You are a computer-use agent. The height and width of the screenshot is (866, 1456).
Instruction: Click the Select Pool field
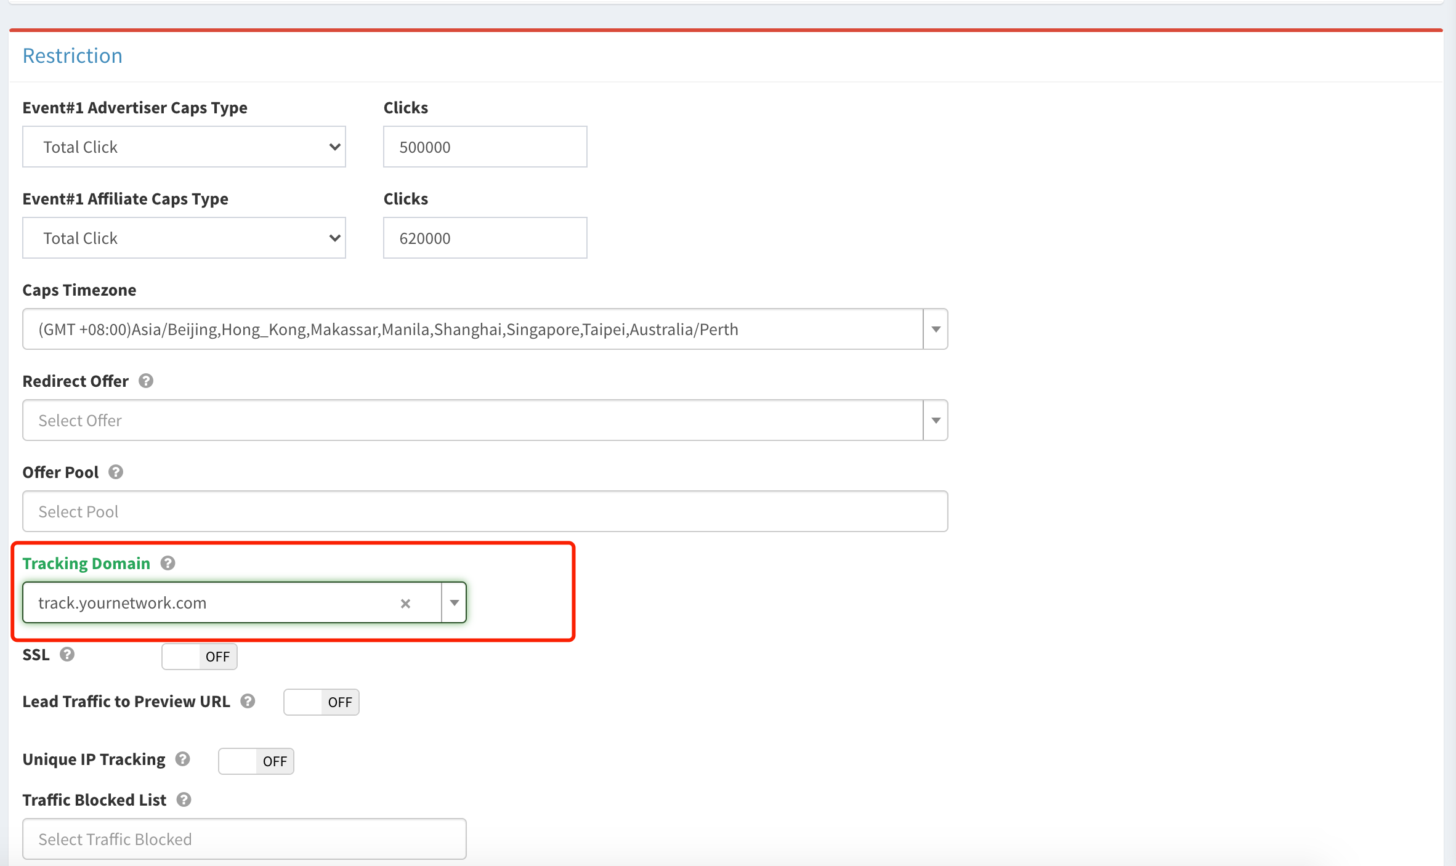(x=485, y=511)
